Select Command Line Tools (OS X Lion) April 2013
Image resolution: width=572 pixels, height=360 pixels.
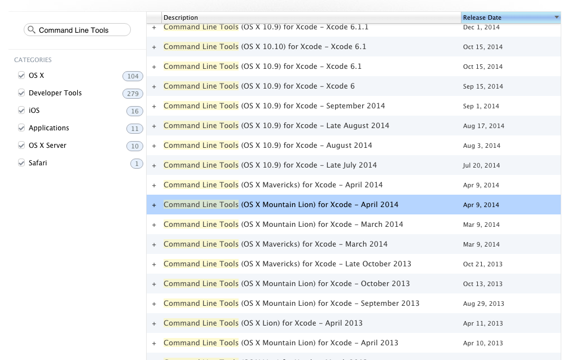[x=263, y=323]
